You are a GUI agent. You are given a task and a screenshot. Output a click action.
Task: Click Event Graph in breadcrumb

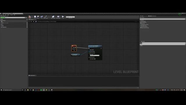[x=53, y=22]
